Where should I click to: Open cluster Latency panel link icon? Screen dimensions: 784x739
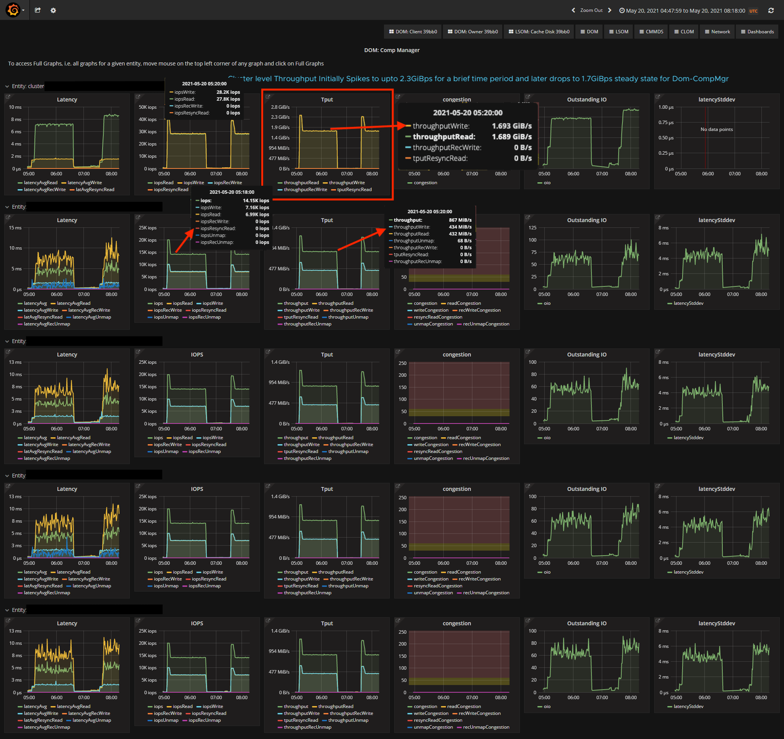point(8,96)
